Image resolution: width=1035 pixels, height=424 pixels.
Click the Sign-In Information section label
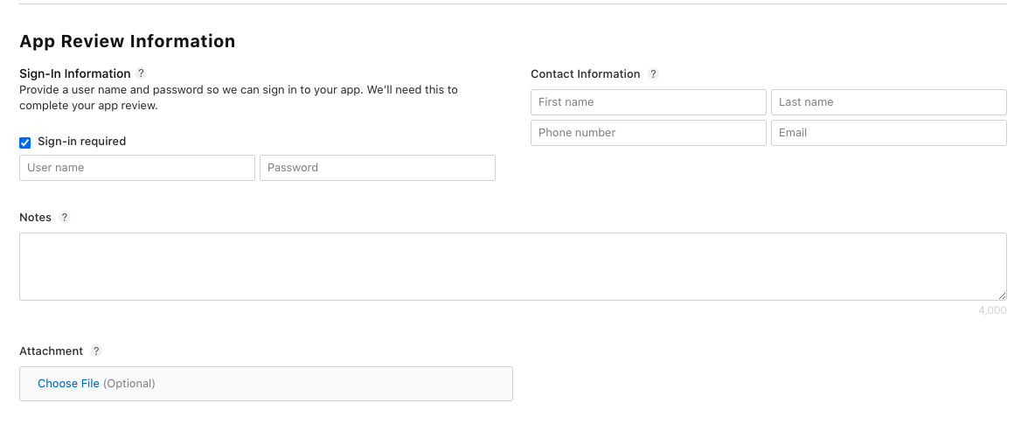point(74,73)
